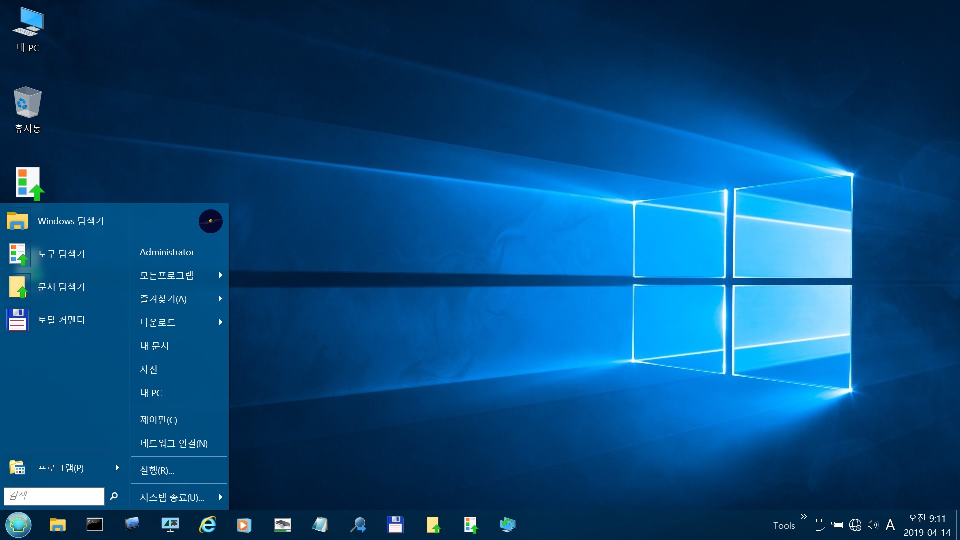The width and height of the screenshot is (960, 540).
Task: Click the USB safely remove tray icon
Action: 819,525
